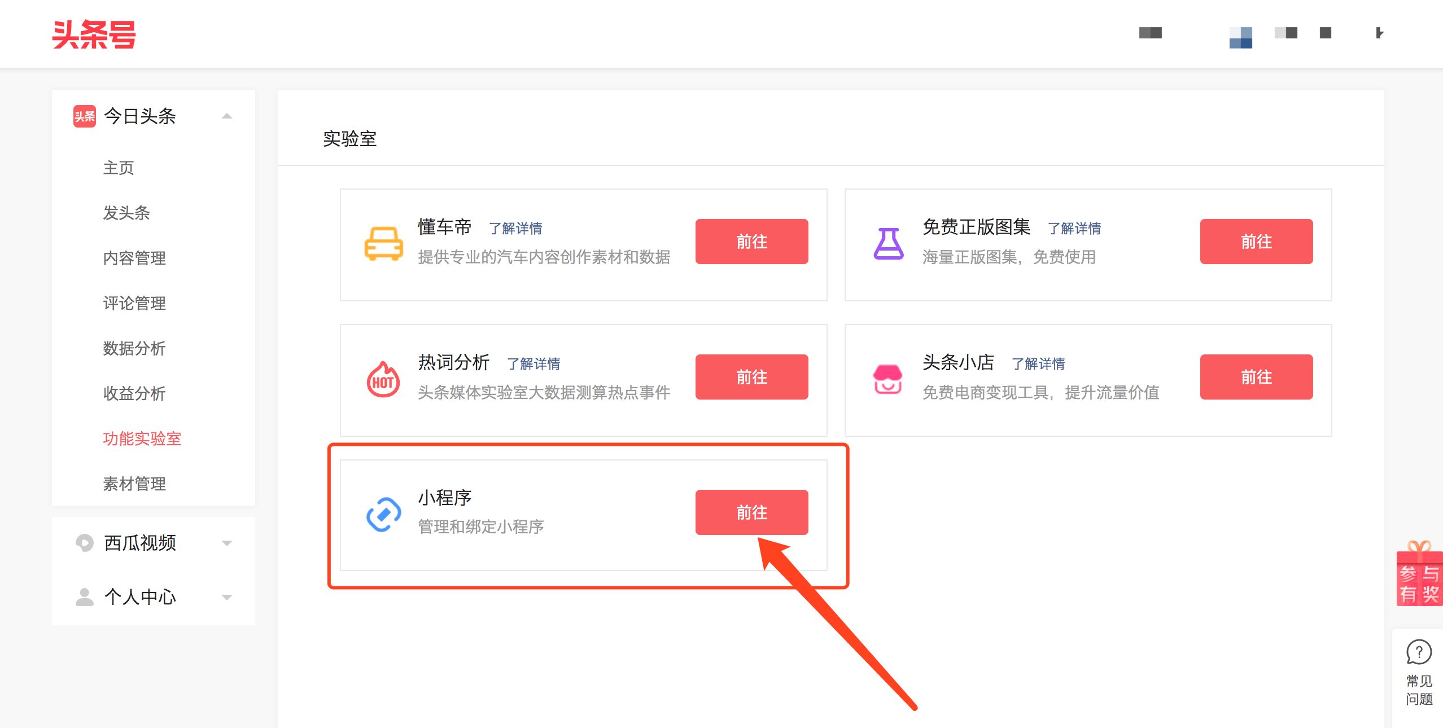Screen dimensions: 1443x728
Task: Open 内容管理 in the sidebar
Action: [x=134, y=258]
